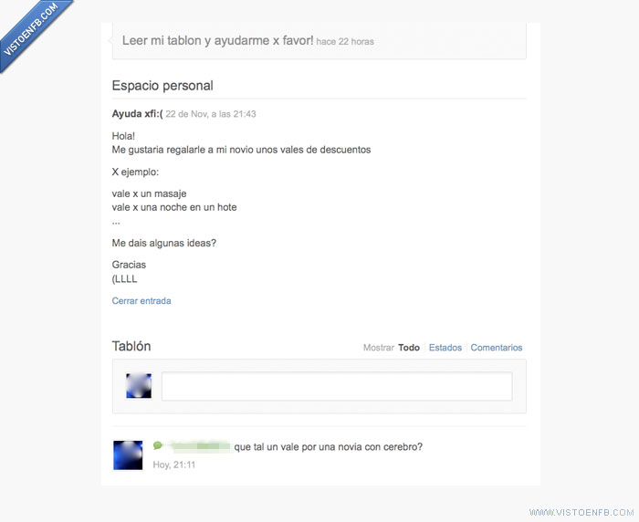This screenshot has width=639, height=522.
Task: Click the '22 de Nov, a las 21:43' date
Action: pos(211,115)
